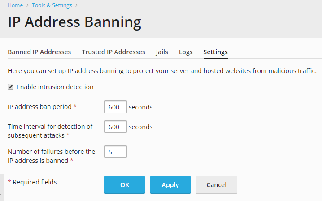Viewport: 322px width, 201px height.
Task: Click the 'Enable intrusion detection' label text
Action: (55, 87)
